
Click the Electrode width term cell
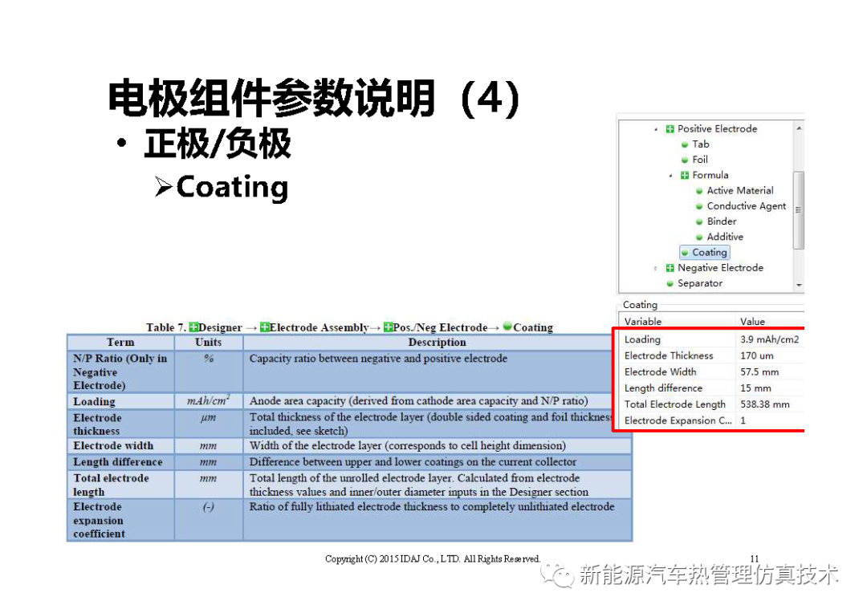point(120,445)
